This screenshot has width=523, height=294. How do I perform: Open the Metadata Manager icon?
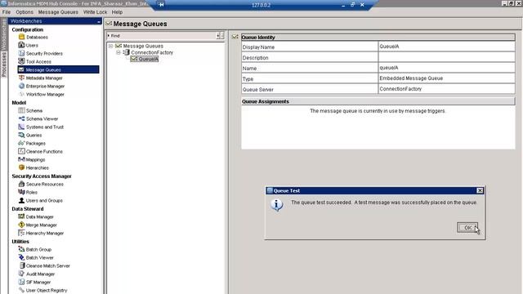22,78
